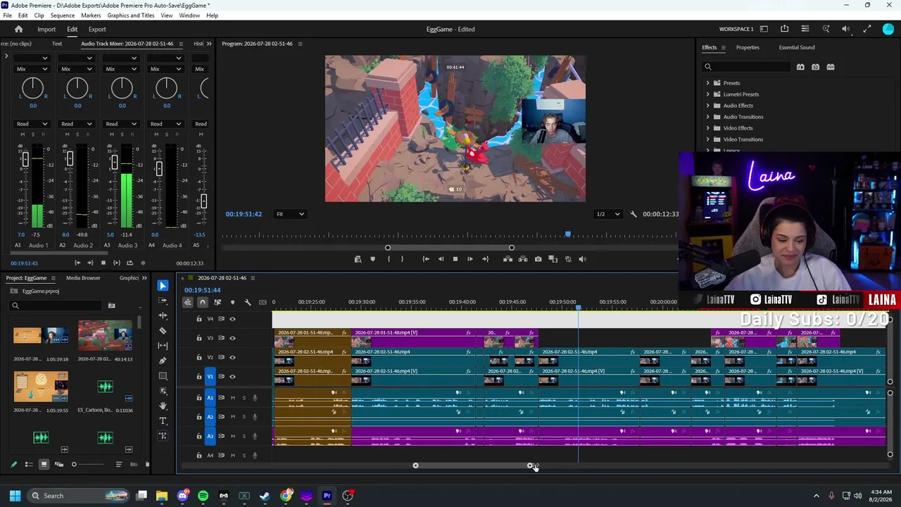Viewport: 901px width, 507px height.
Task: Click the Lift button in Program Monitor
Action: coord(508,259)
